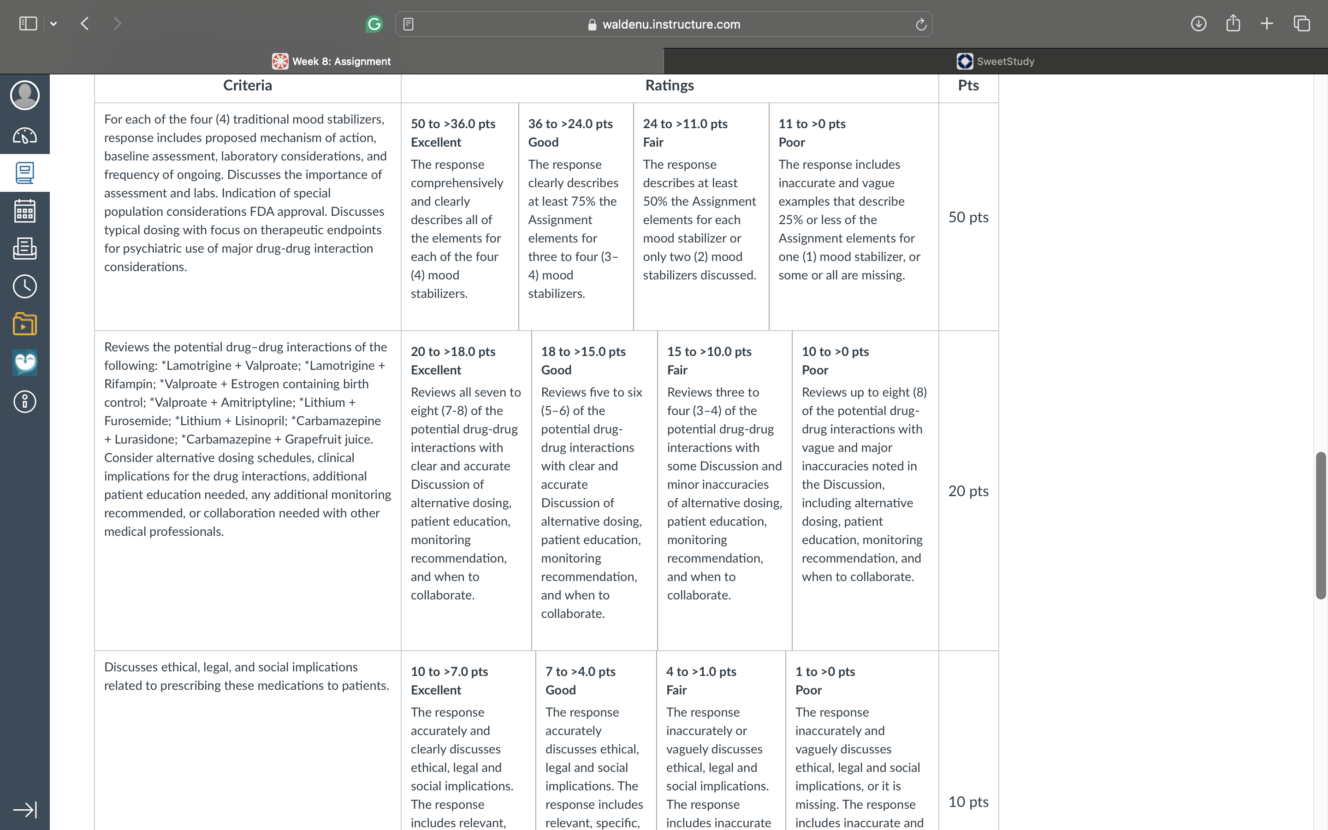
Task: Click the '15 to >10.0 pts' Fair rating
Action: tap(725, 491)
